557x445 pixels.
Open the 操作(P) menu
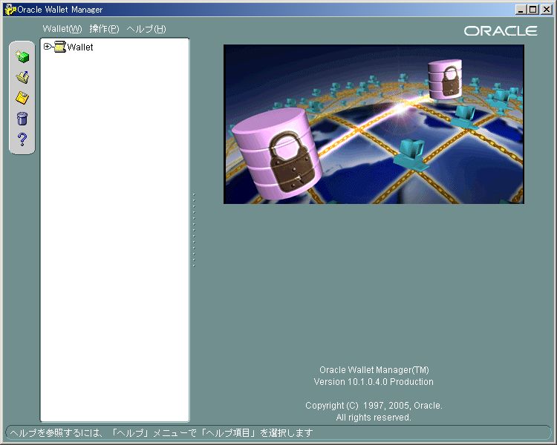(x=104, y=29)
